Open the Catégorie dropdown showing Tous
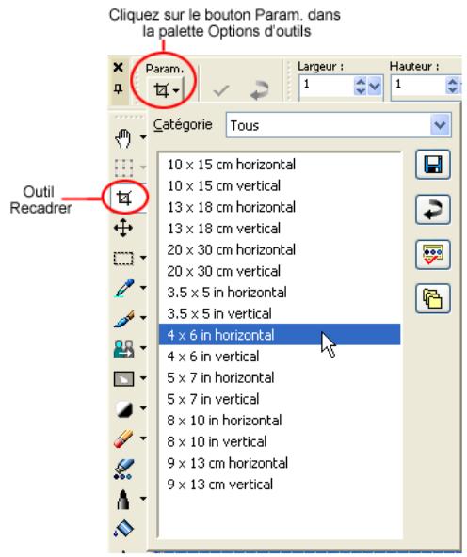Screen dimensions: 467x557 (x=440, y=125)
